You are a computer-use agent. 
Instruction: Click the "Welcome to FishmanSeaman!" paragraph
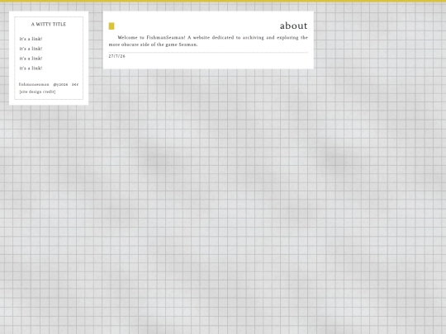[x=208, y=41]
